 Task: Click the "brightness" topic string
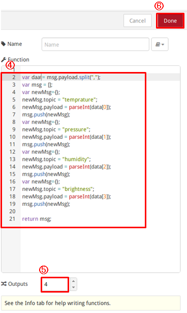(x=78, y=189)
